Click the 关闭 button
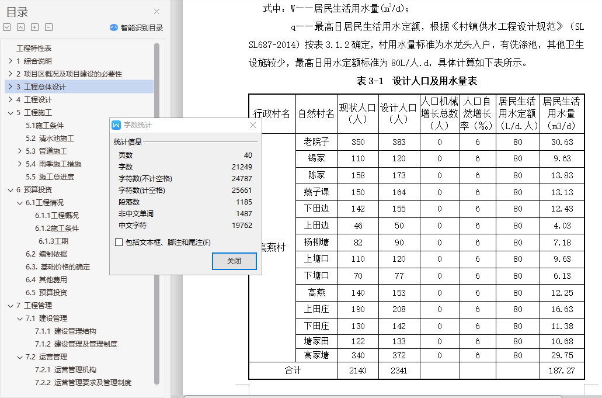The height and width of the screenshot is (398, 602). (234, 261)
